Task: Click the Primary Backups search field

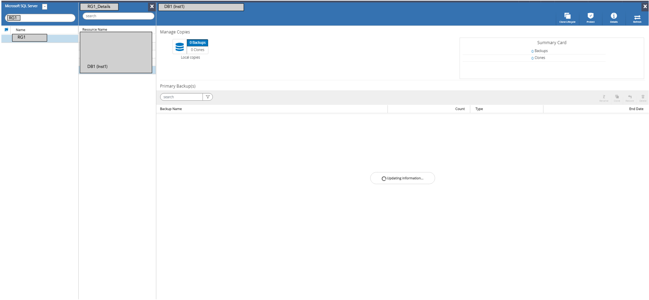Action: click(x=181, y=97)
